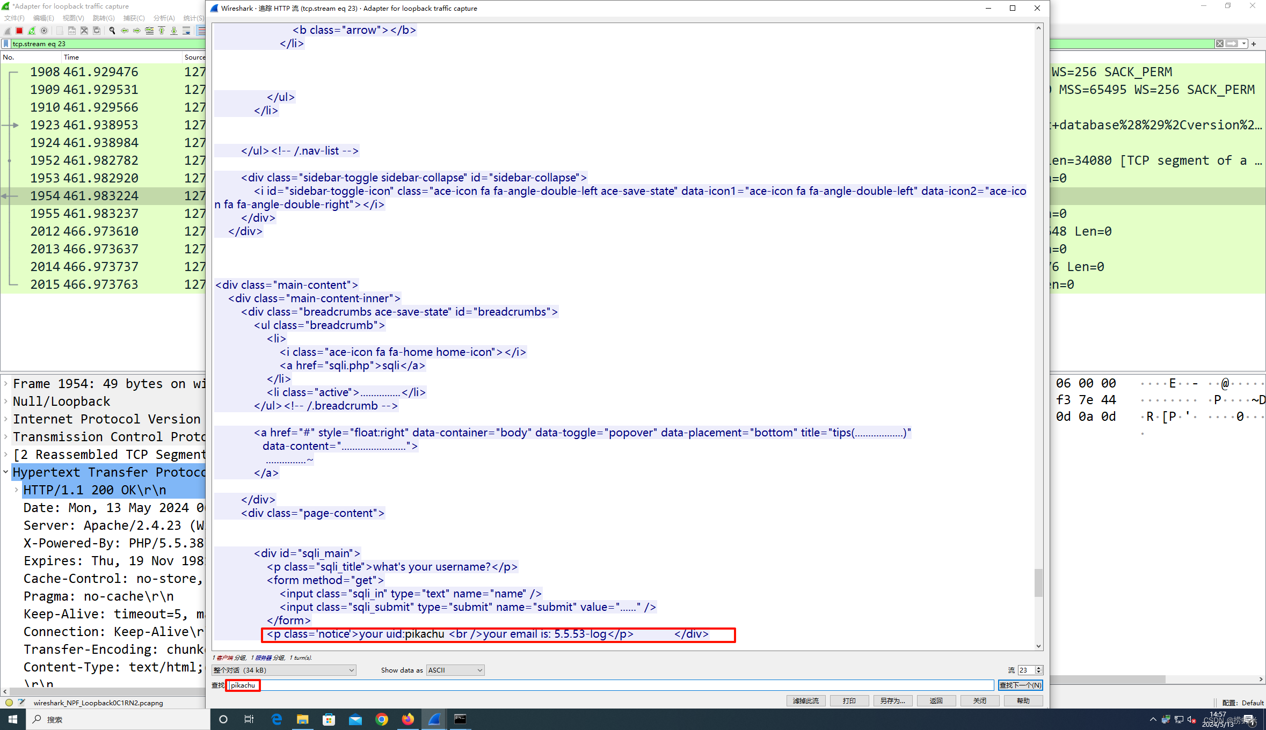Open File Explorer from the taskbar
This screenshot has width=1266, height=730.
pos(303,719)
